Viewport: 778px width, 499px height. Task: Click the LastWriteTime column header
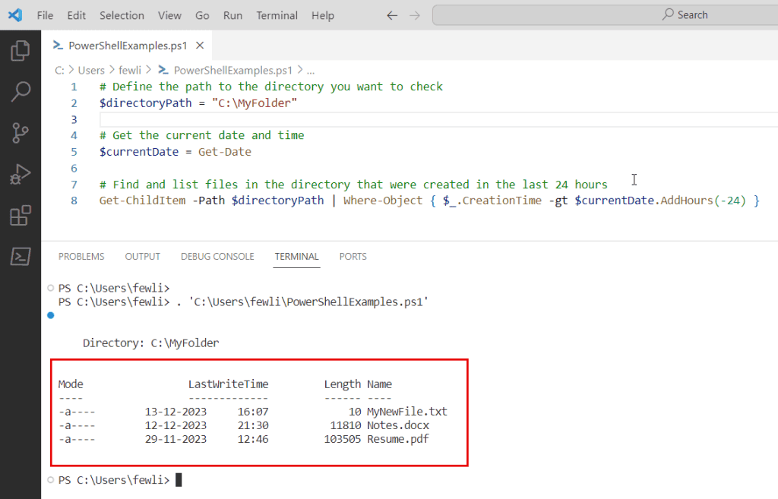coord(228,384)
